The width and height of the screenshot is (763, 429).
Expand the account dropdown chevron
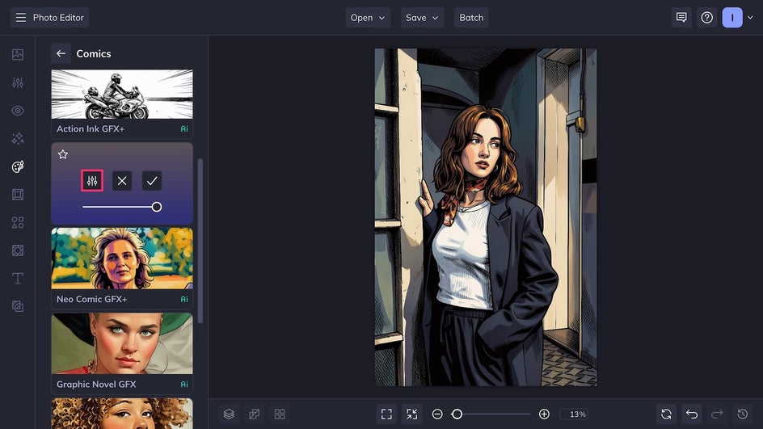pyautogui.click(x=750, y=18)
